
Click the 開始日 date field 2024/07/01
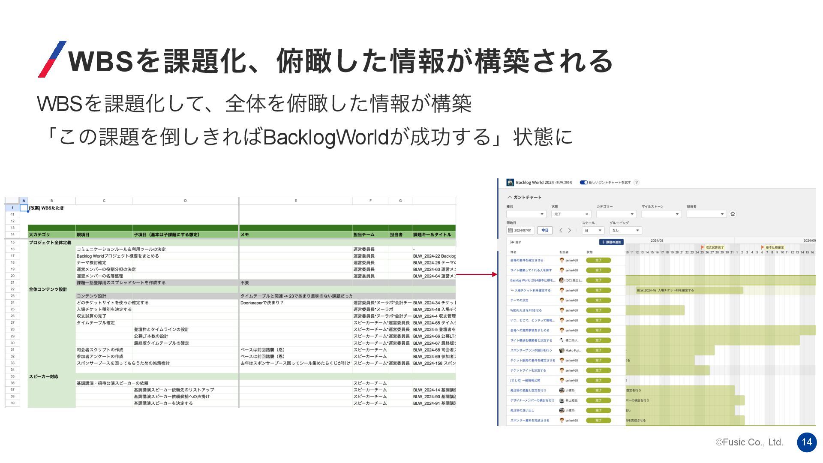point(520,230)
